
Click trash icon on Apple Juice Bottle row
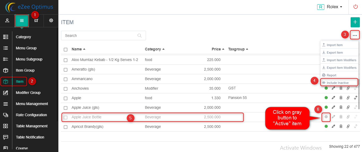(341, 117)
